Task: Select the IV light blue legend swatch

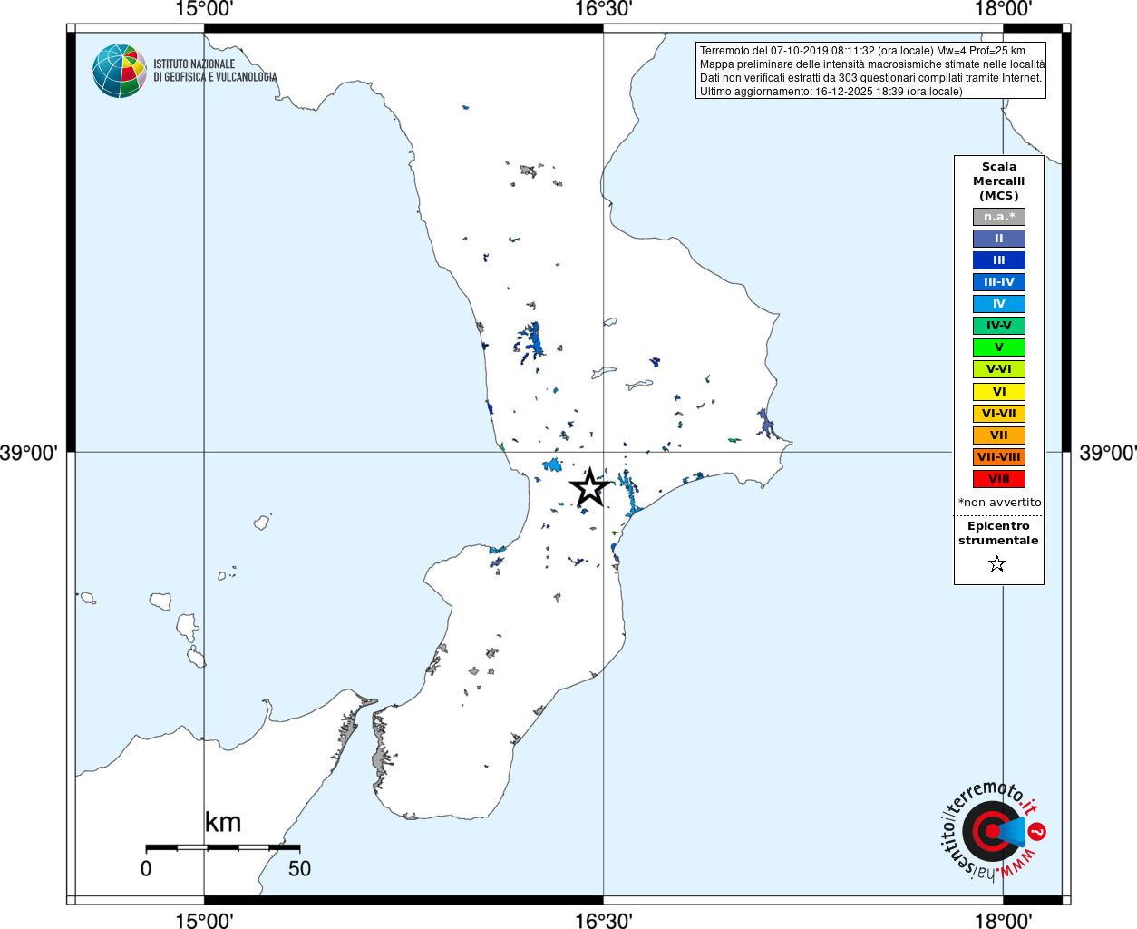Action: (999, 304)
